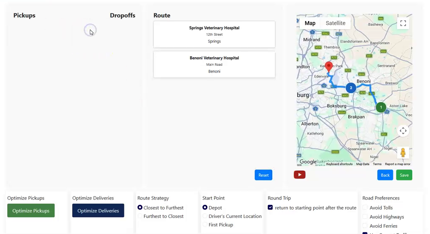Open map camera pan controls
Screen dimensions: 430x234
pyautogui.click(x=403, y=131)
